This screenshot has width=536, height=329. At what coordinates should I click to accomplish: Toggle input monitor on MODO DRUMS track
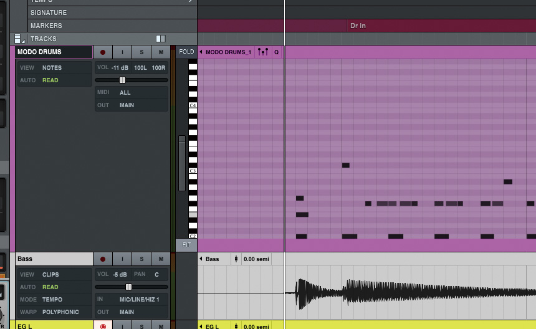[122, 52]
